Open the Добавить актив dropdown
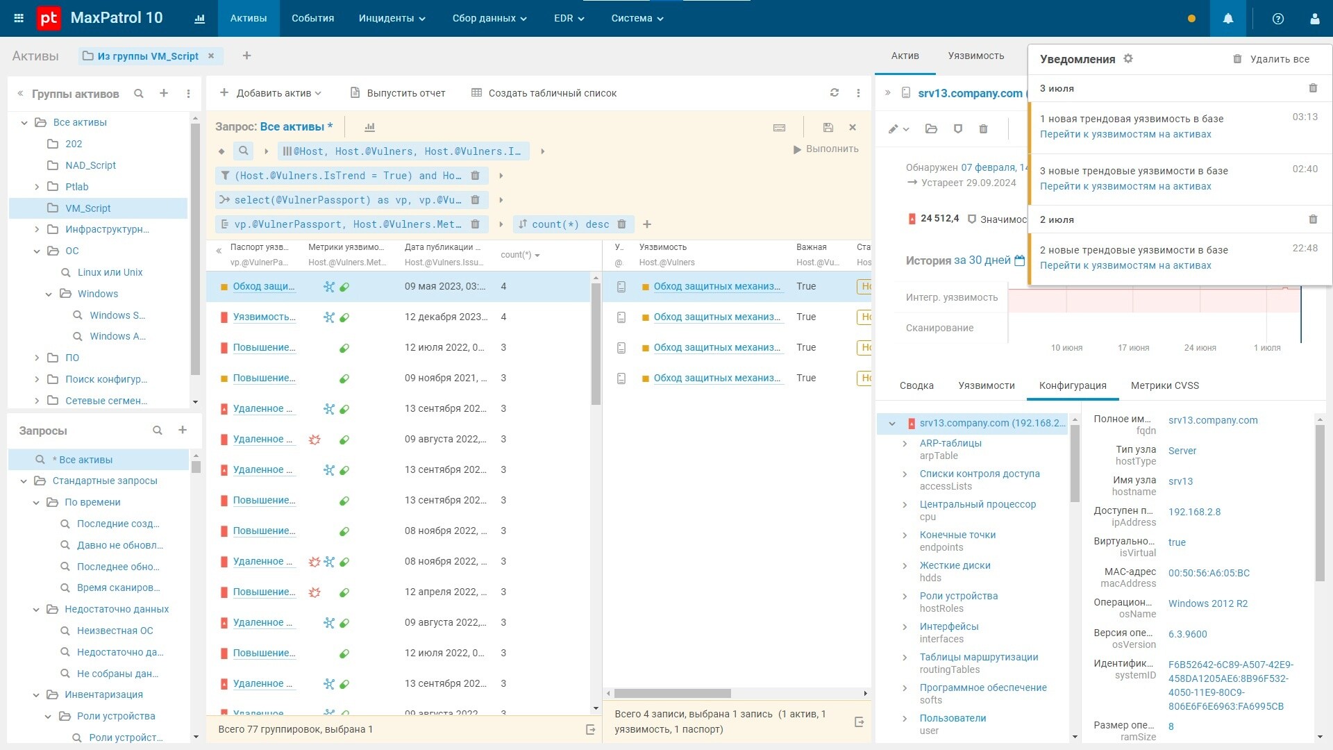Image resolution: width=1333 pixels, height=750 pixels. pyautogui.click(x=271, y=93)
